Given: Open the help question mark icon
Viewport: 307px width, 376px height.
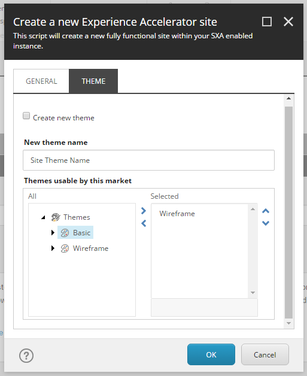Looking at the screenshot, I should point(26,356).
